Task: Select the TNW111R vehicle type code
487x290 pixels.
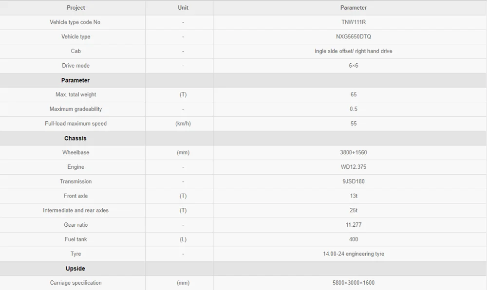Action: [x=353, y=22]
